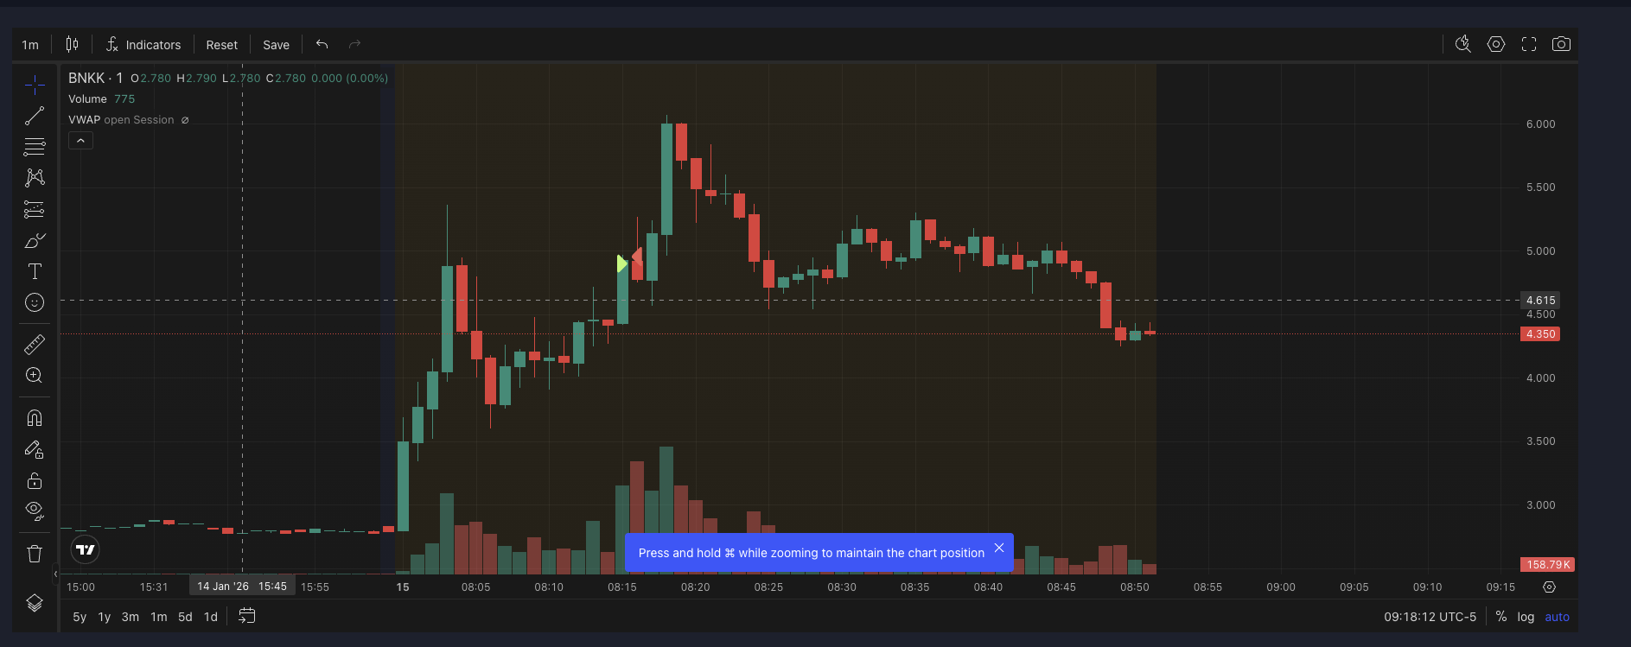Pick the ruler measure tool
The width and height of the screenshot is (1631, 647).
pyautogui.click(x=35, y=346)
